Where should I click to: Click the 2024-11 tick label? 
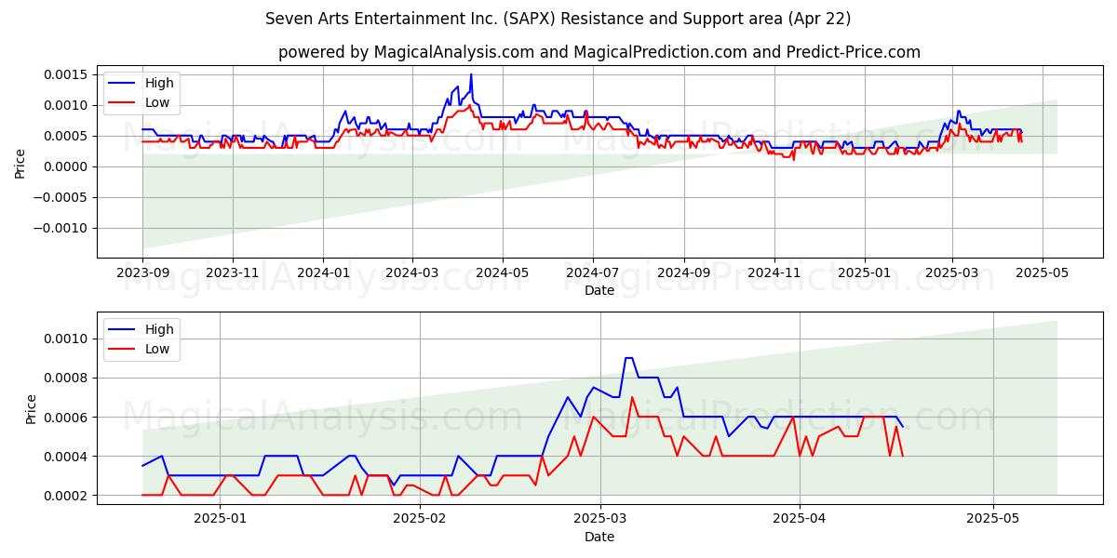click(774, 272)
